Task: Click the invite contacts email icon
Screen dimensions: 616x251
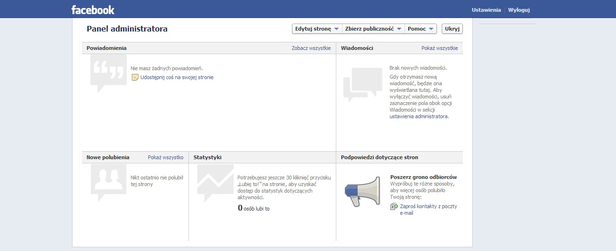Action: (x=394, y=207)
